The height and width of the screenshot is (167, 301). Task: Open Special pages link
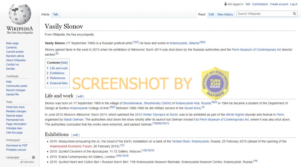[14, 116]
